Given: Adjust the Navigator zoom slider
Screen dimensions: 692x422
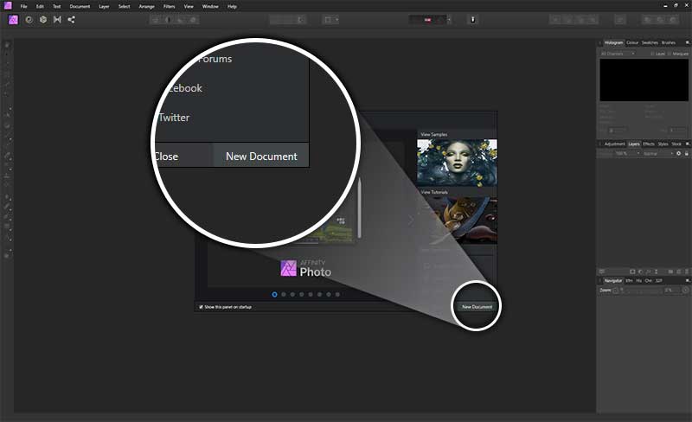Looking at the screenshot, I should tap(643, 290).
